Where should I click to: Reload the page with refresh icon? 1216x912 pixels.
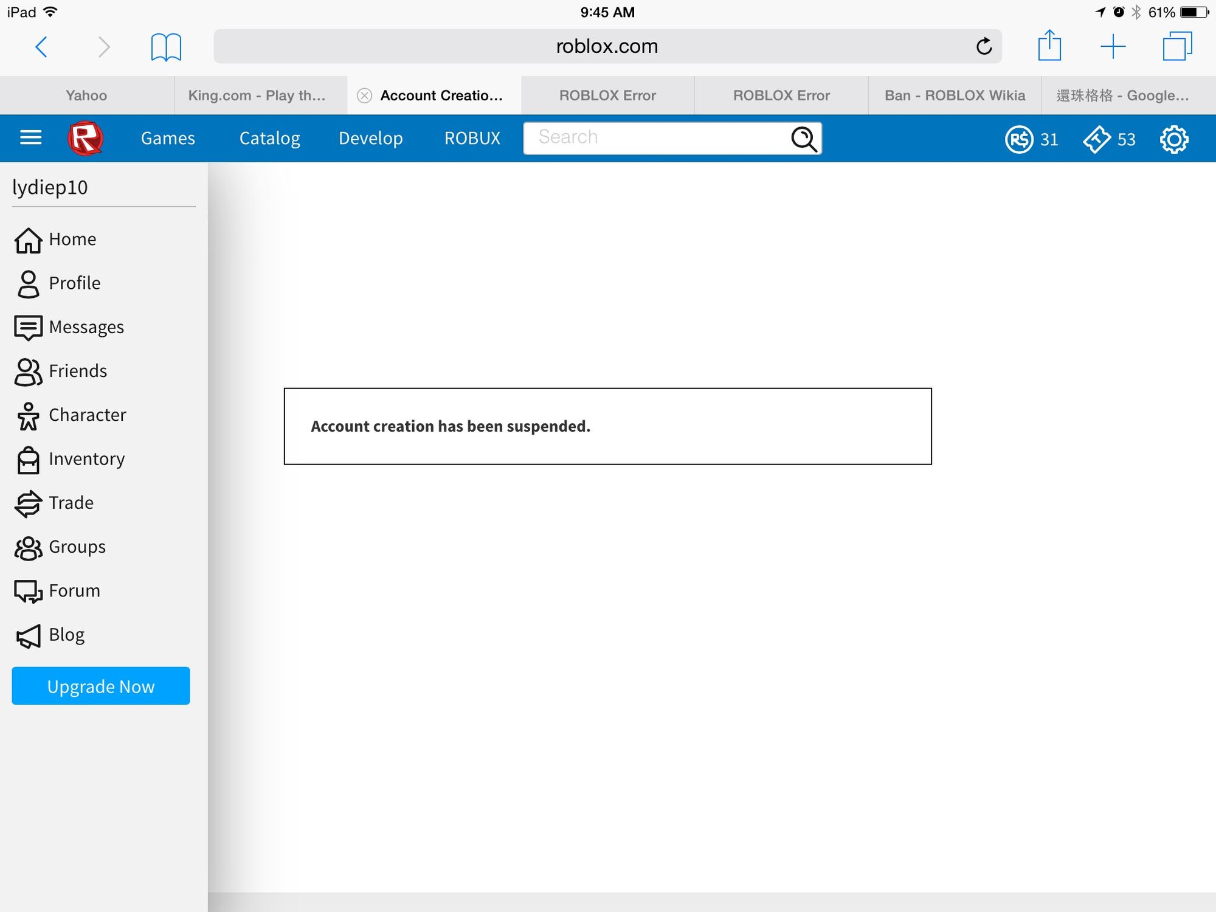(x=984, y=46)
